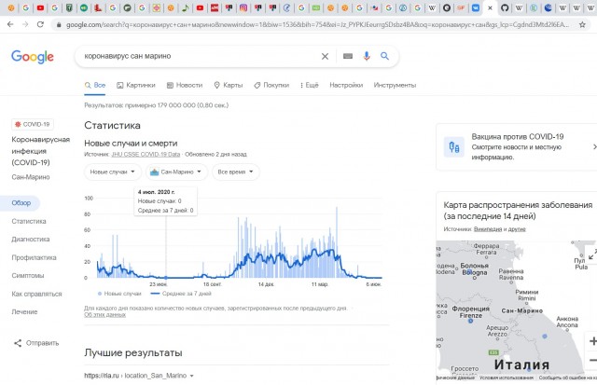Click Сообщить об ошибке map link

coord(568,378)
